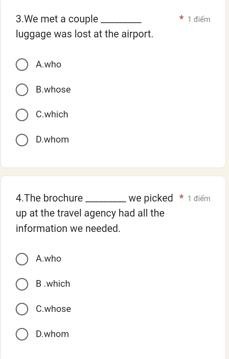Click the C.which label text in question 3

[x=52, y=114]
